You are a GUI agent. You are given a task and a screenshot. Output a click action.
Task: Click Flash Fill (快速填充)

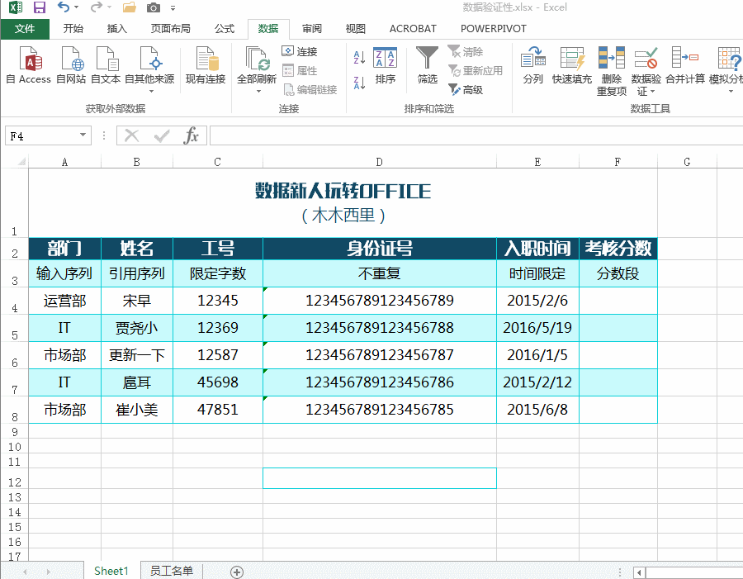(572, 65)
